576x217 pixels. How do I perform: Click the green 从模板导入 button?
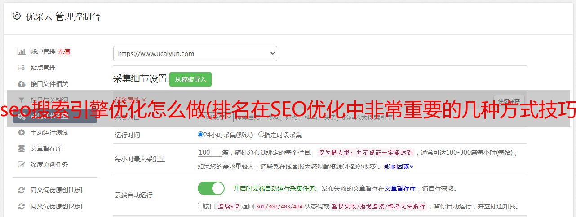pos(191,79)
